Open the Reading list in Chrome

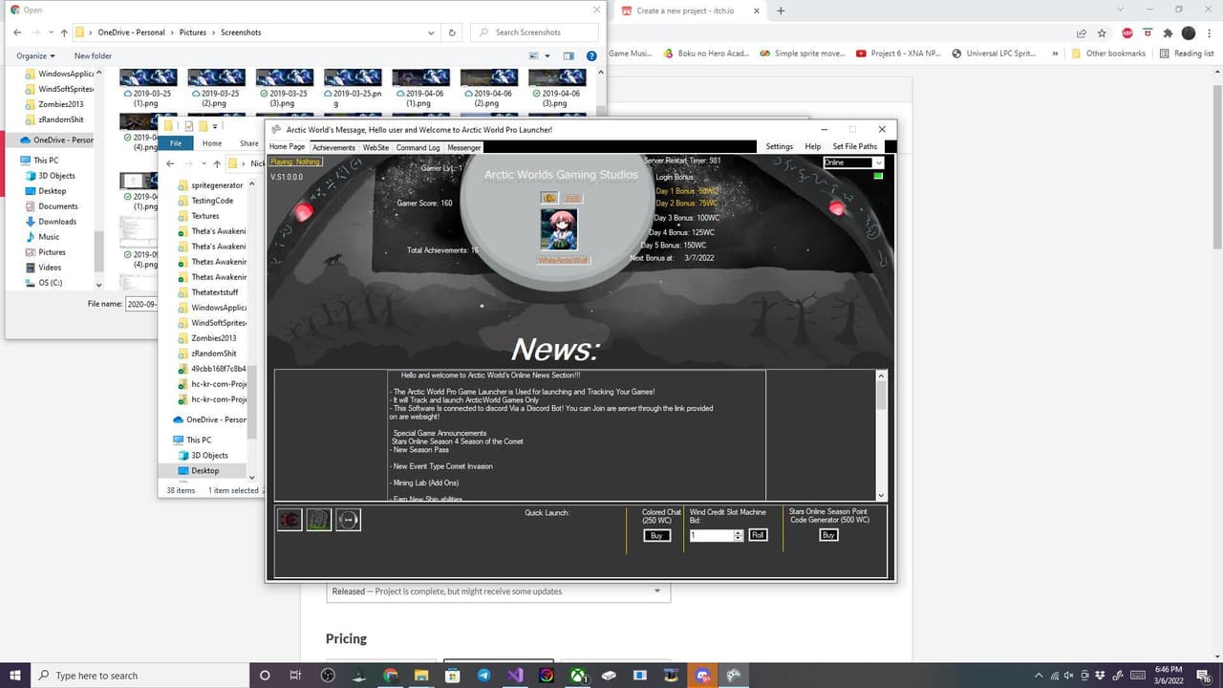click(x=1187, y=54)
